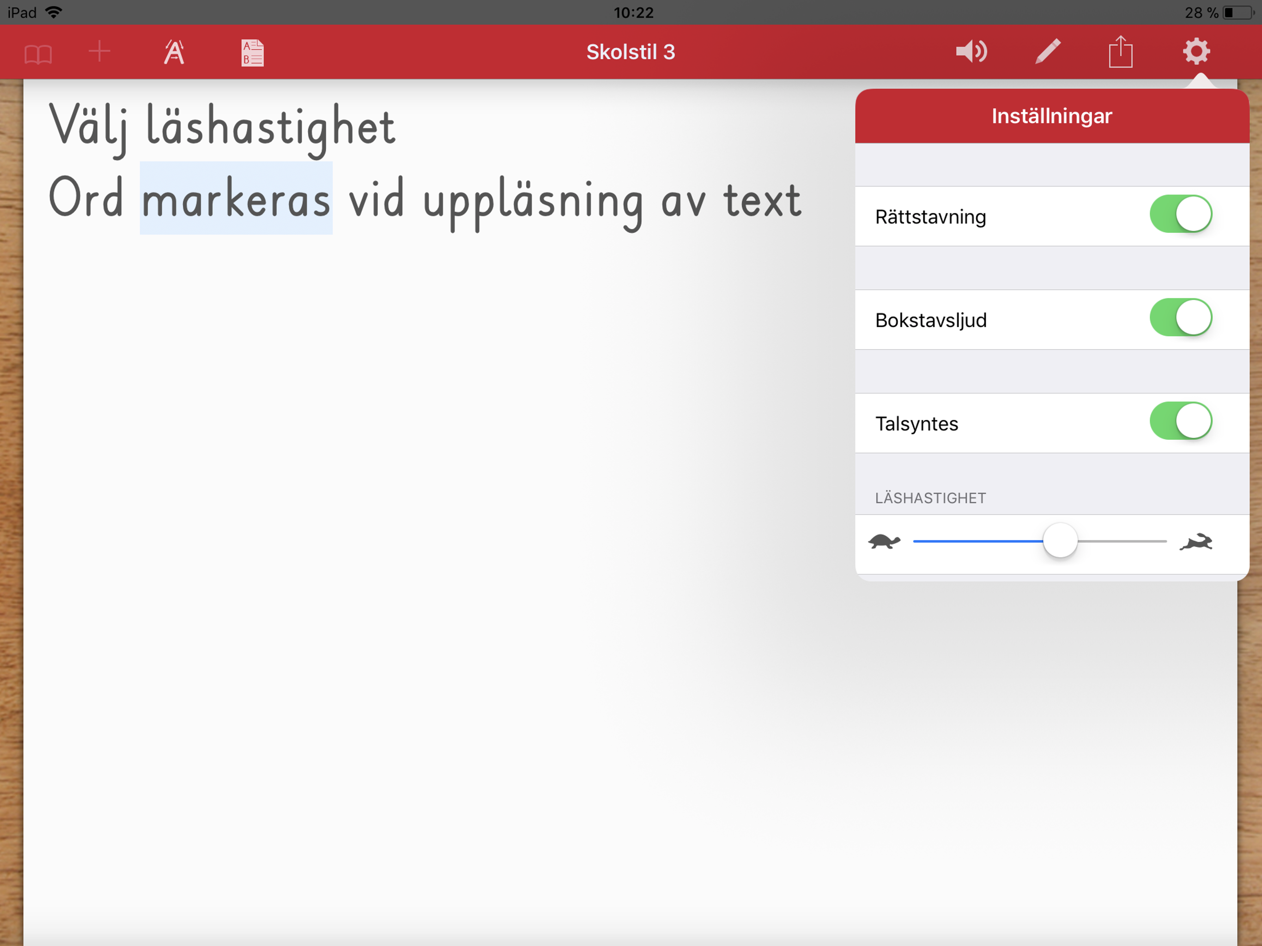Turn off the Bokstavsljud switch
Image resolution: width=1262 pixels, height=946 pixels.
point(1180,317)
